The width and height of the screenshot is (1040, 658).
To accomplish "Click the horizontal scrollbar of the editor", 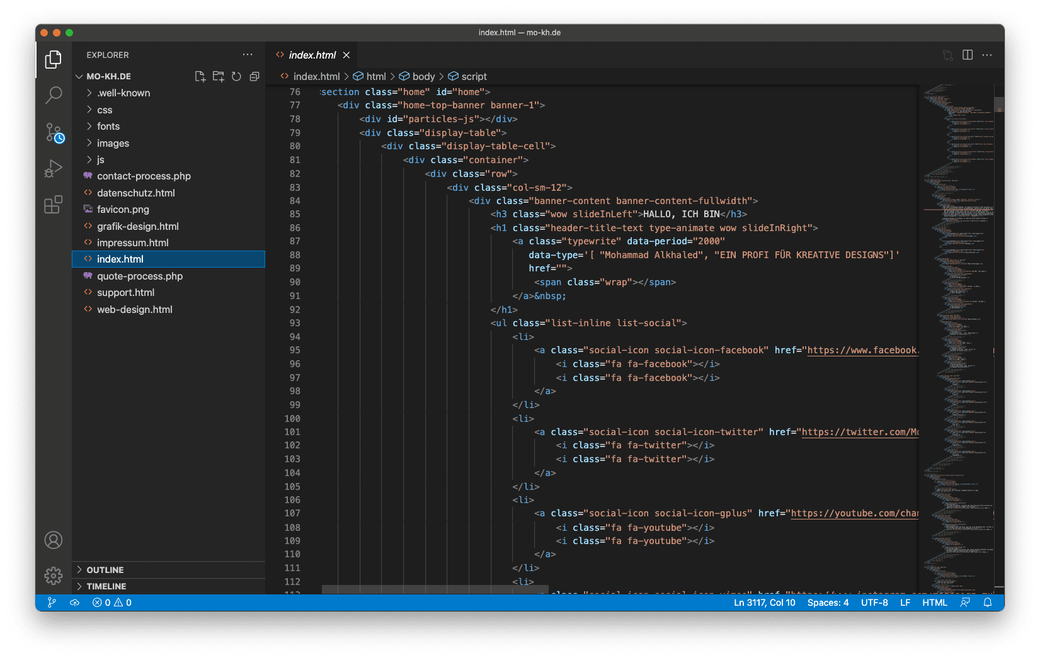I will pyautogui.click(x=435, y=589).
